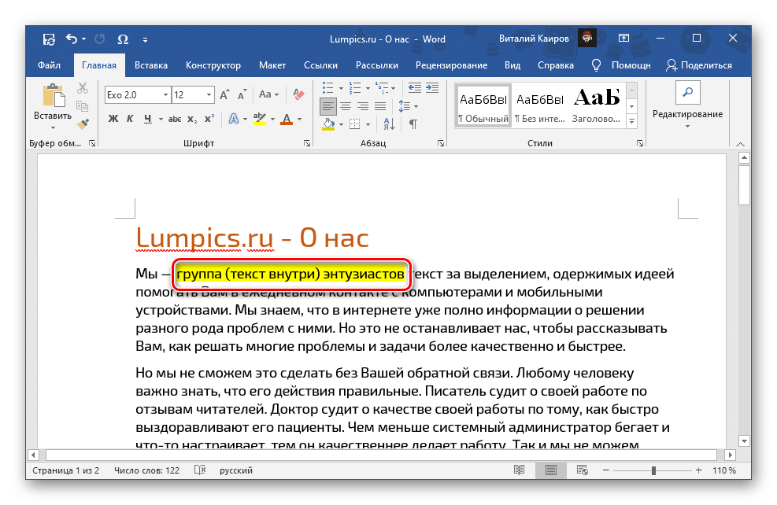Click the Copy icon in clipboard group

[83, 105]
